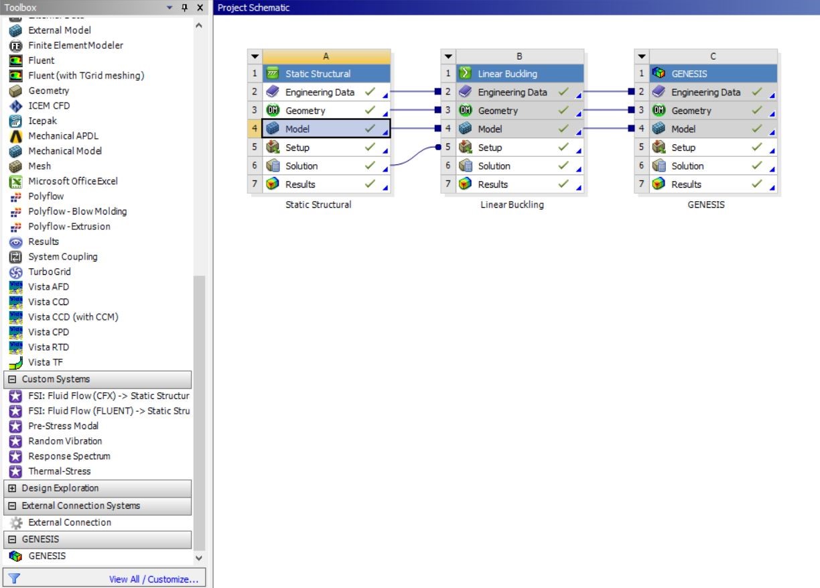This screenshot has width=820, height=588.
Task: Collapse the External Connection Systems section
Action: [x=12, y=506]
